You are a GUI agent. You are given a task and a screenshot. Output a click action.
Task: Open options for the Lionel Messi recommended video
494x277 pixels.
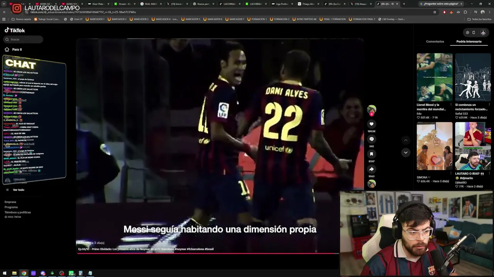pyautogui.click(x=451, y=105)
